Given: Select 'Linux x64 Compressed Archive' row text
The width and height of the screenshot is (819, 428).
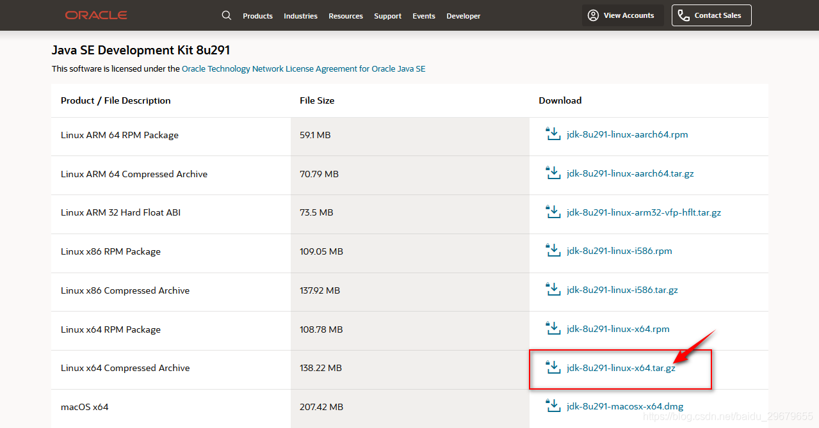Looking at the screenshot, I should click(125, 368).
